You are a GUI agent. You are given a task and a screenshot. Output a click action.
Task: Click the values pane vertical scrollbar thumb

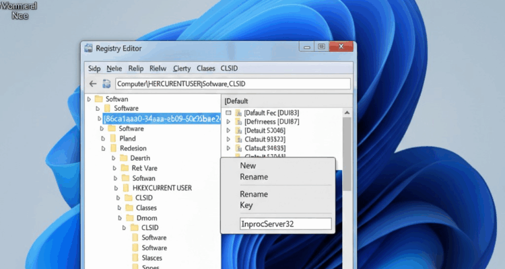(347, 154)
